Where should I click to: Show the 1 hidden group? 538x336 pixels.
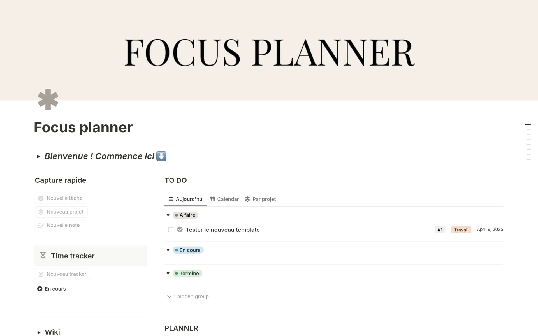pyautogui.click(x=188, y=296)
